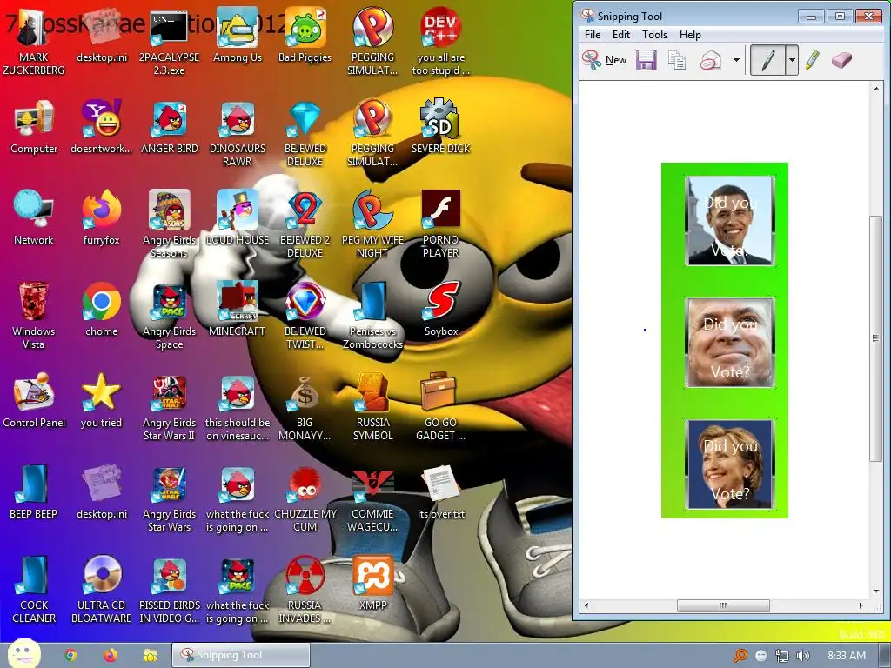Image resolution: width=891 pixels, height=668 pixels.
Task: Click the scroll down arrow in Snipping Tool
Action: [x=875, y=591]
